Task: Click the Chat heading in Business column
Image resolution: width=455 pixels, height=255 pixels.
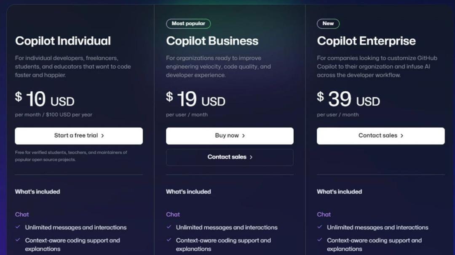Action: pyautogui.click(x=173, y=215)
